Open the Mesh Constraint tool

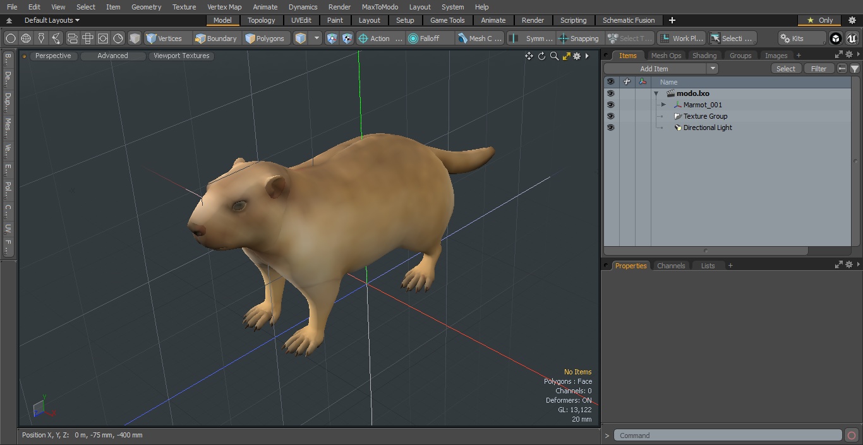coord(480,39)
